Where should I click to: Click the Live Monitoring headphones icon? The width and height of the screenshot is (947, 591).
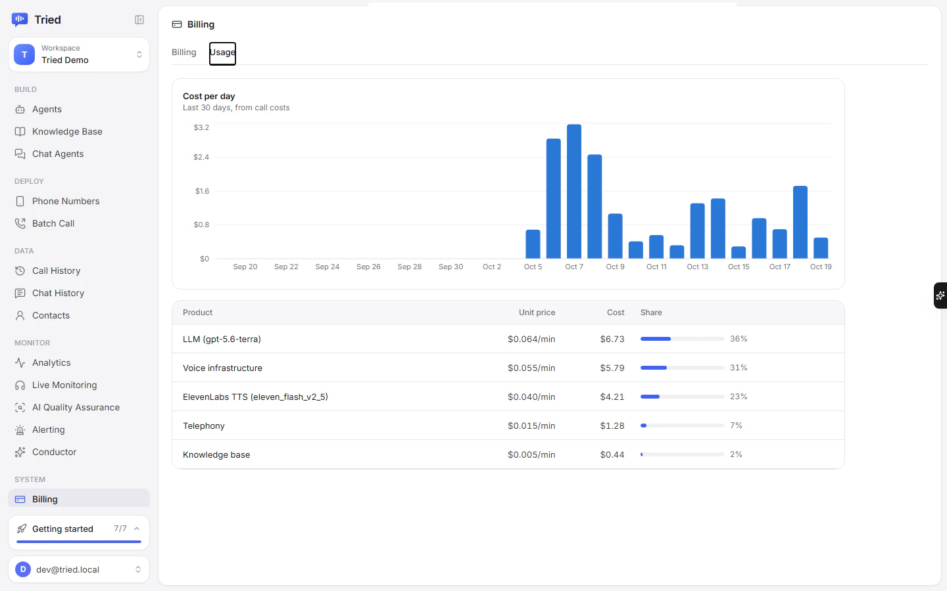click(20, 385)
